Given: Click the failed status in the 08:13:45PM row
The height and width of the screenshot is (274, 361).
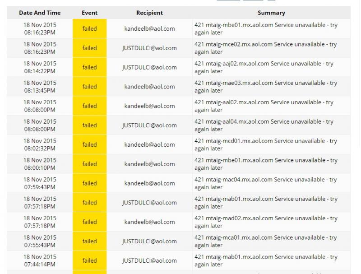Looking at the screenshot, I should tap(89, 87).
